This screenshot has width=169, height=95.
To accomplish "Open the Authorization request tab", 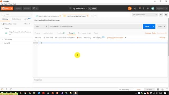I will tap(48, 33).
